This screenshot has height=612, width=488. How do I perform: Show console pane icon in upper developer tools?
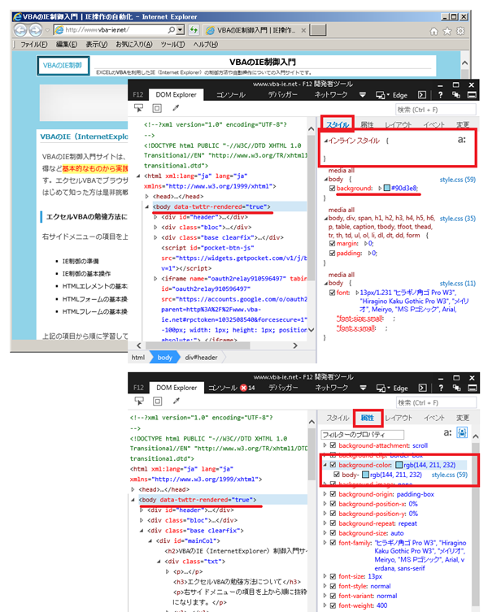click(422, 95)
